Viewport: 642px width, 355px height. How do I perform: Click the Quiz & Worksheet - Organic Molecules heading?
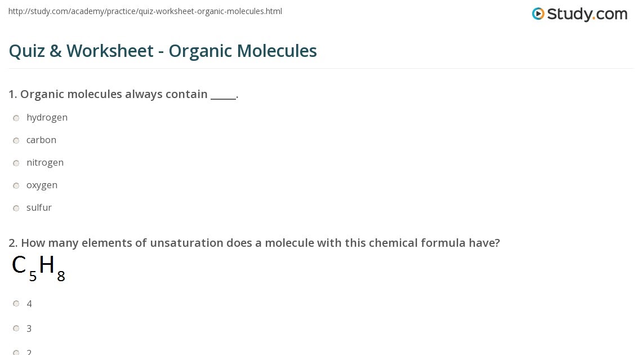[x=163, y=51]
